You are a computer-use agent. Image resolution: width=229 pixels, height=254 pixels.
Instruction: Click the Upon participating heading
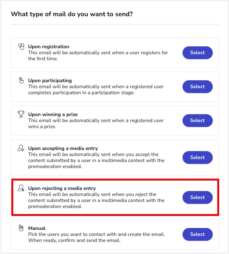point(50,81)
